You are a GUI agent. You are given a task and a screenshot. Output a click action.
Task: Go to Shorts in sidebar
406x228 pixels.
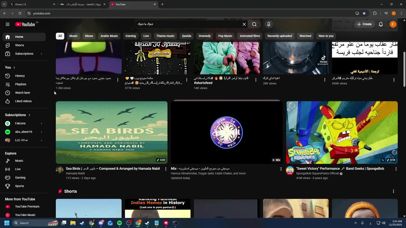click(24, 45)
